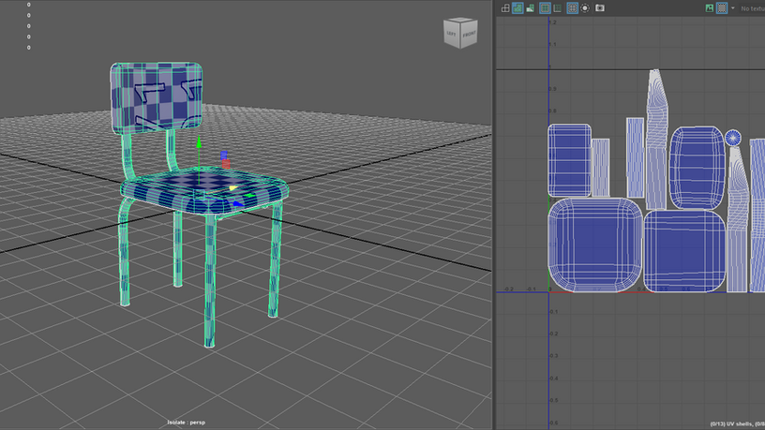The height and width of the screenshot is (430, 765).
Task: Click the checker map texture icon
Action: [722, 7]
